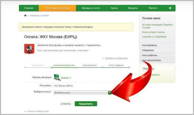The height and width of the screenshot is (115, 194).
Task: Click the Добавить в избранное link
Action: point(116,58)
